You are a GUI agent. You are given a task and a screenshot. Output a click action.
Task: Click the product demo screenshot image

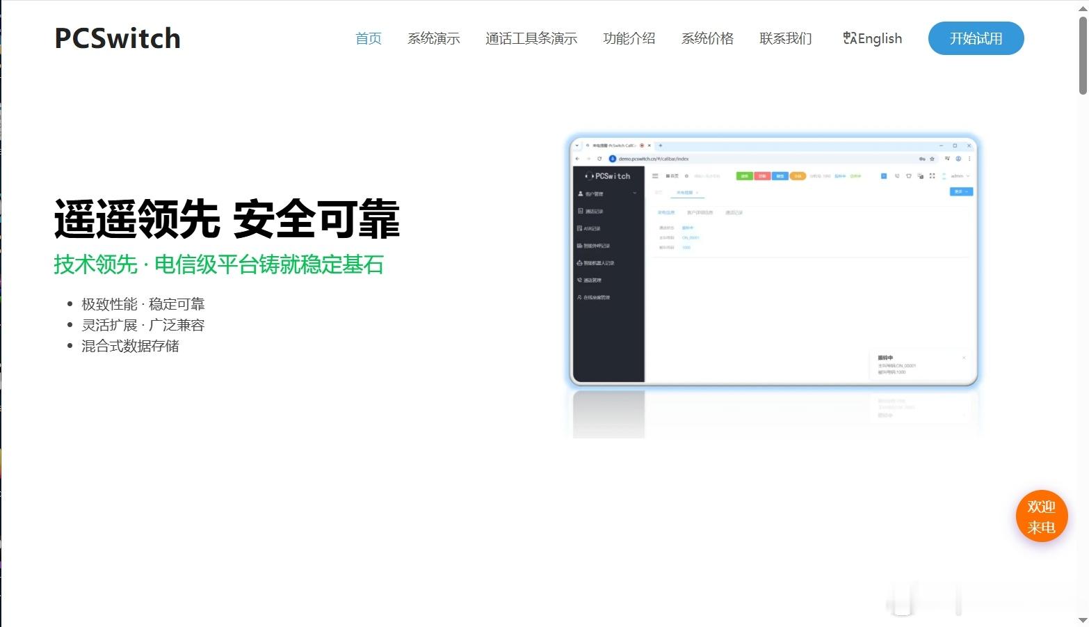click(773, 260)
